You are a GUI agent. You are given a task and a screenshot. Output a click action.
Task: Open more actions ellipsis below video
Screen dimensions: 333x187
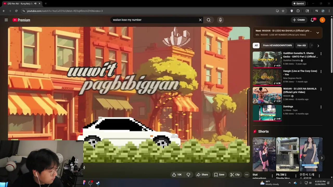point(247,175)
